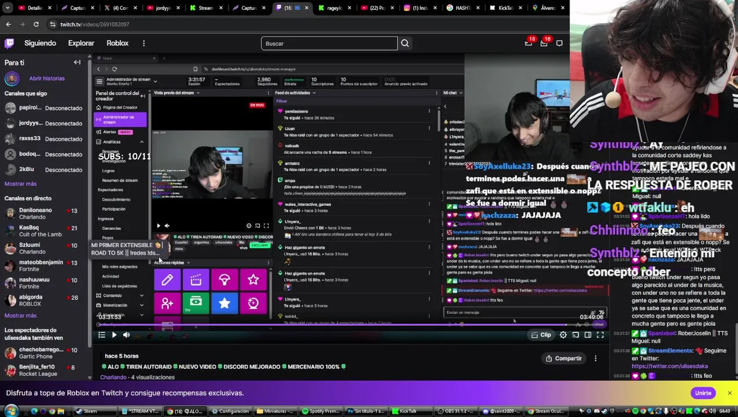The image size is (738, 417).
Task: Focus the Buscar search field
Action: [x=329, y=43]
